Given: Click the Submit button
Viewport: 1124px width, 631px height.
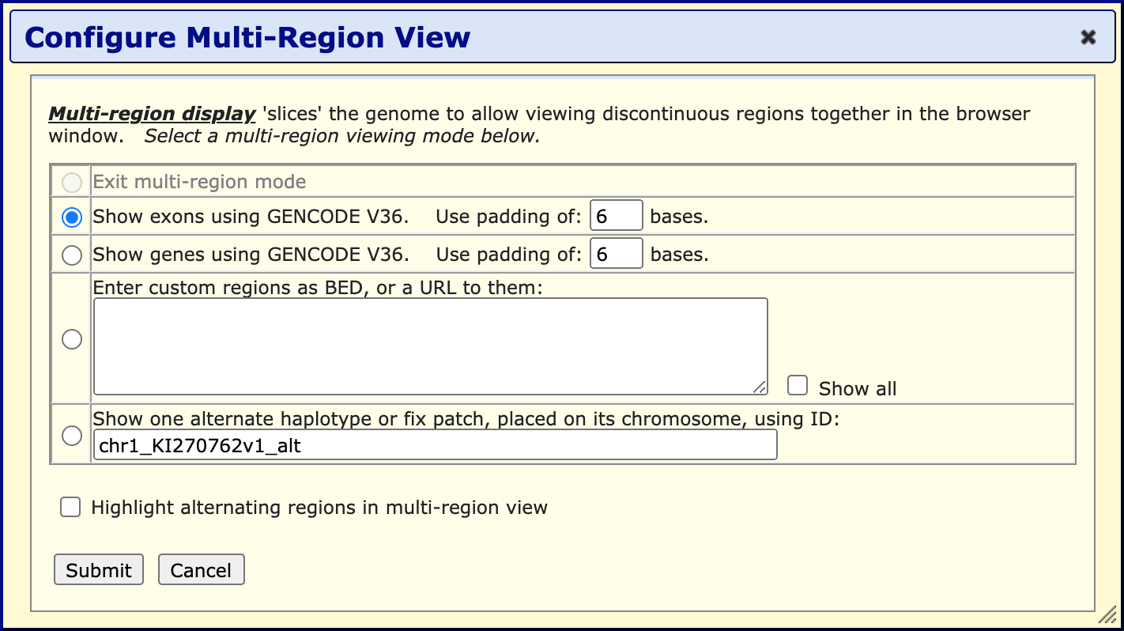Looking at the screenshot, I should point(98,569).
